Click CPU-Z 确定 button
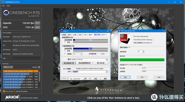Screen dimensions: 185x102 [x=105, y=79]
